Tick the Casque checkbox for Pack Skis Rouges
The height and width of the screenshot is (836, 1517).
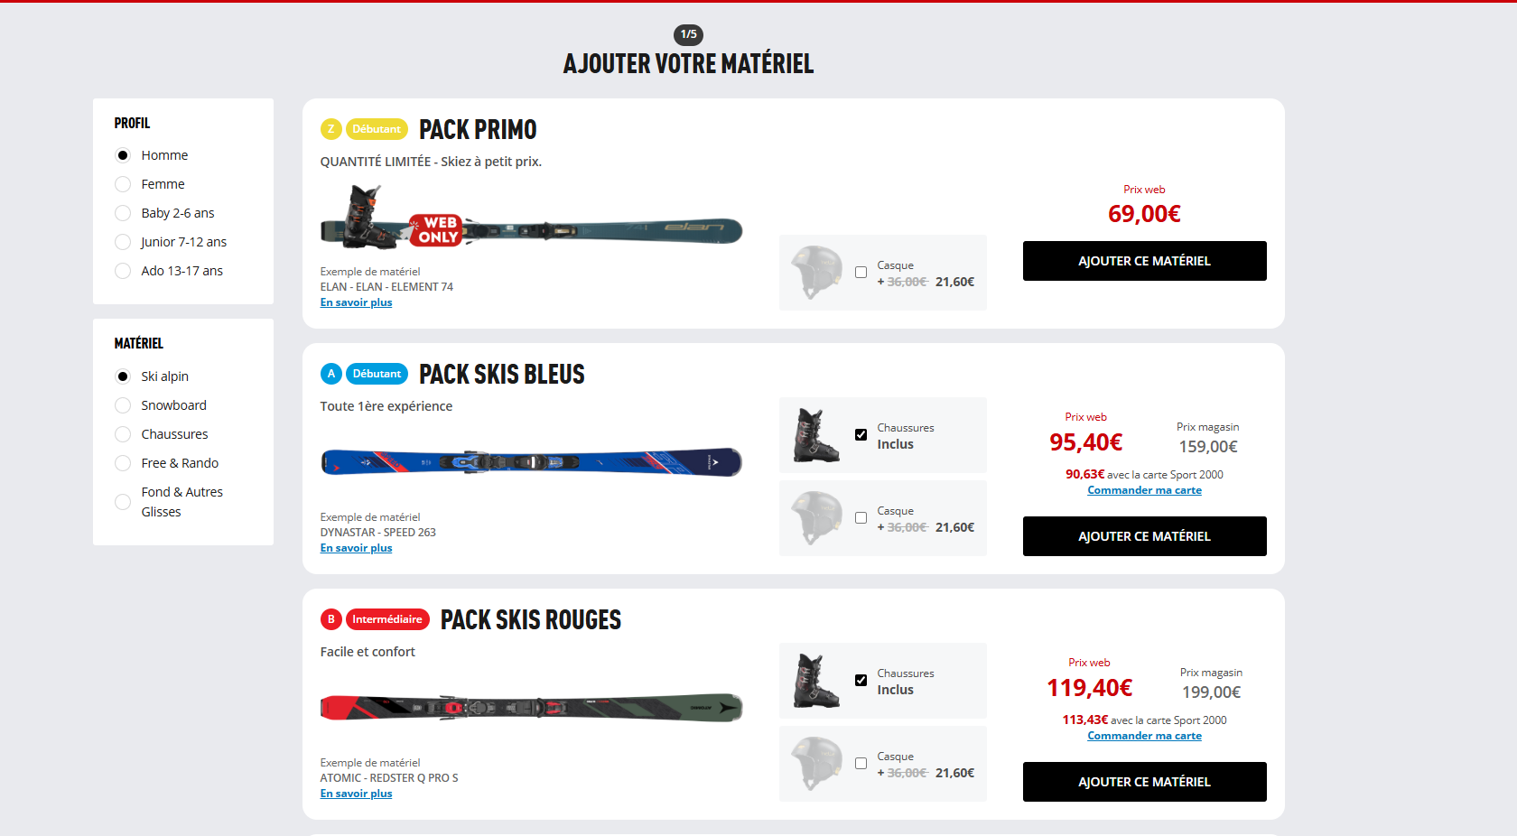pos(861,764)
